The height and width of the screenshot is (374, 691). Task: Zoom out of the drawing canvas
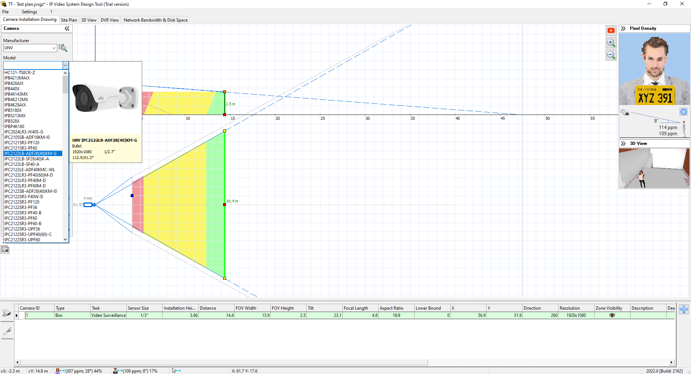(611, 55)
